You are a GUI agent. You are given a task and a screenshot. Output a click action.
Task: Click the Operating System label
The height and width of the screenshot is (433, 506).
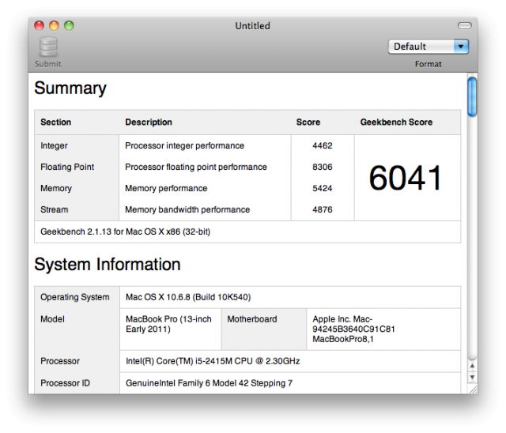[x=75, y=297]
